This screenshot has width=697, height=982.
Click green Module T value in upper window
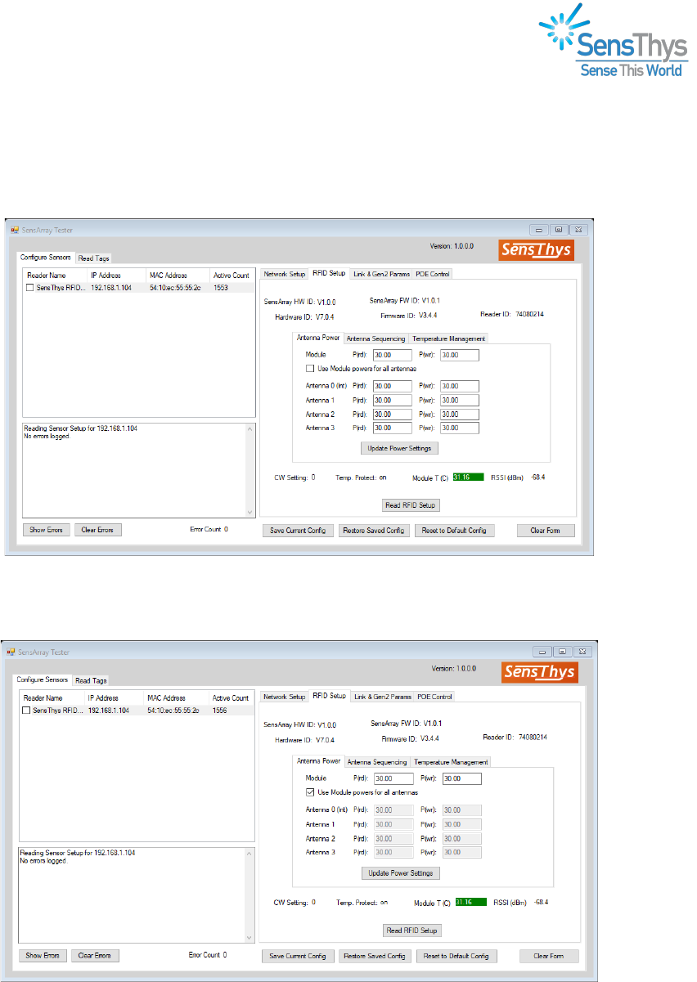pyautogui.click(x=468, y=477)
